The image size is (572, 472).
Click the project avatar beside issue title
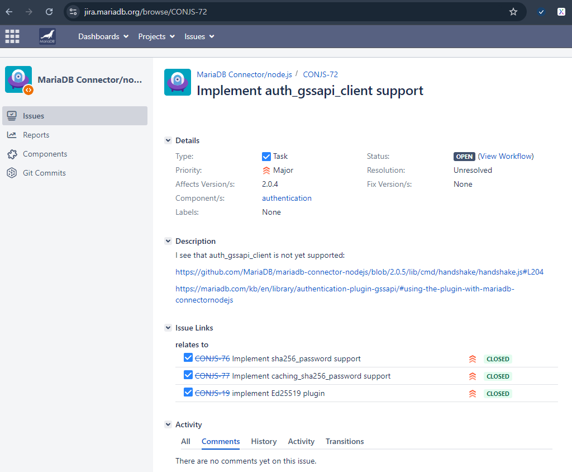point(178,82)
